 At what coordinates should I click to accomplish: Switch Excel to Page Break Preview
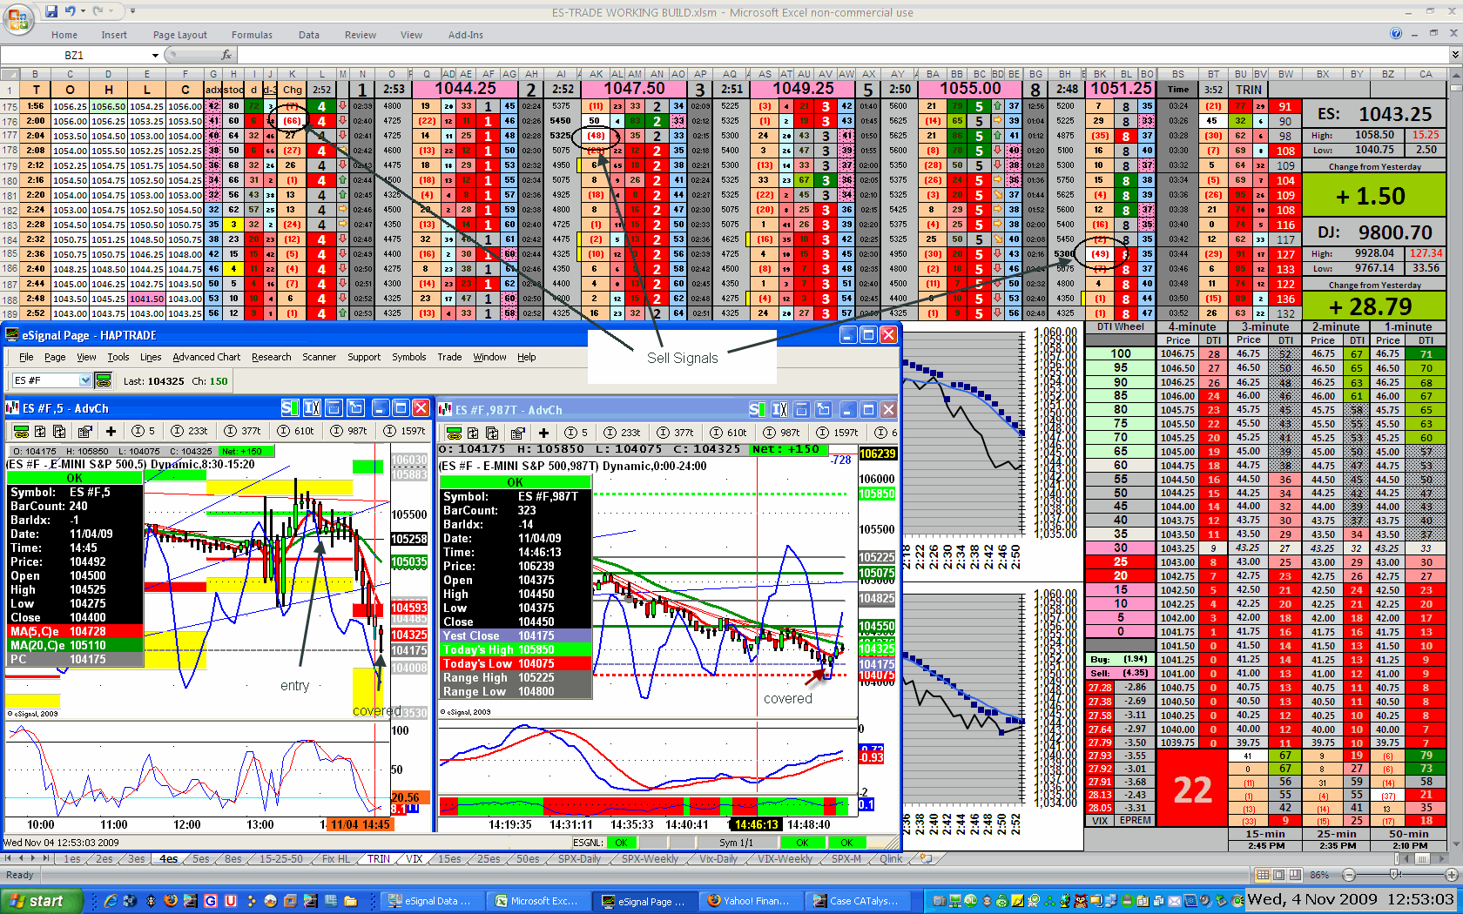tap(1297, 875)
